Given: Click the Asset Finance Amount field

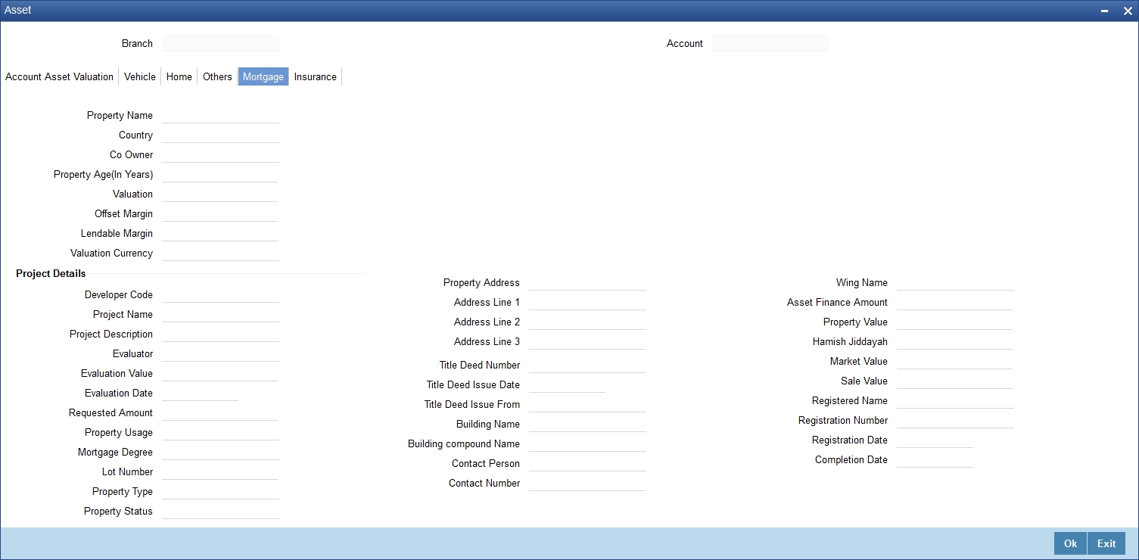Looking at the screenshot, I should click(954, 302).
